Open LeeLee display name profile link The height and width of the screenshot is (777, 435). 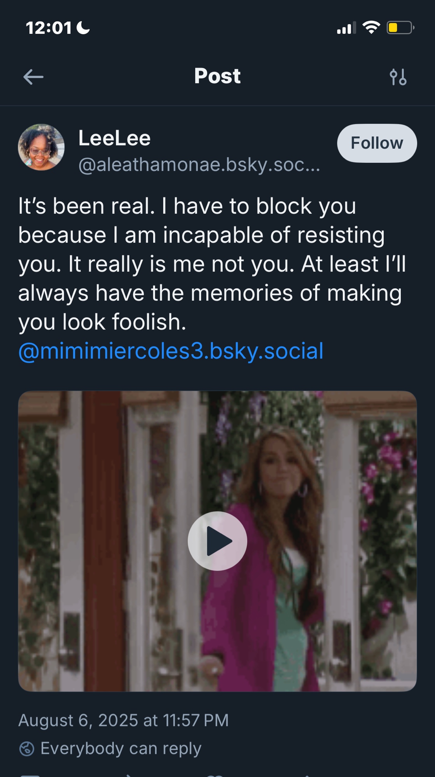pos(115,138)
